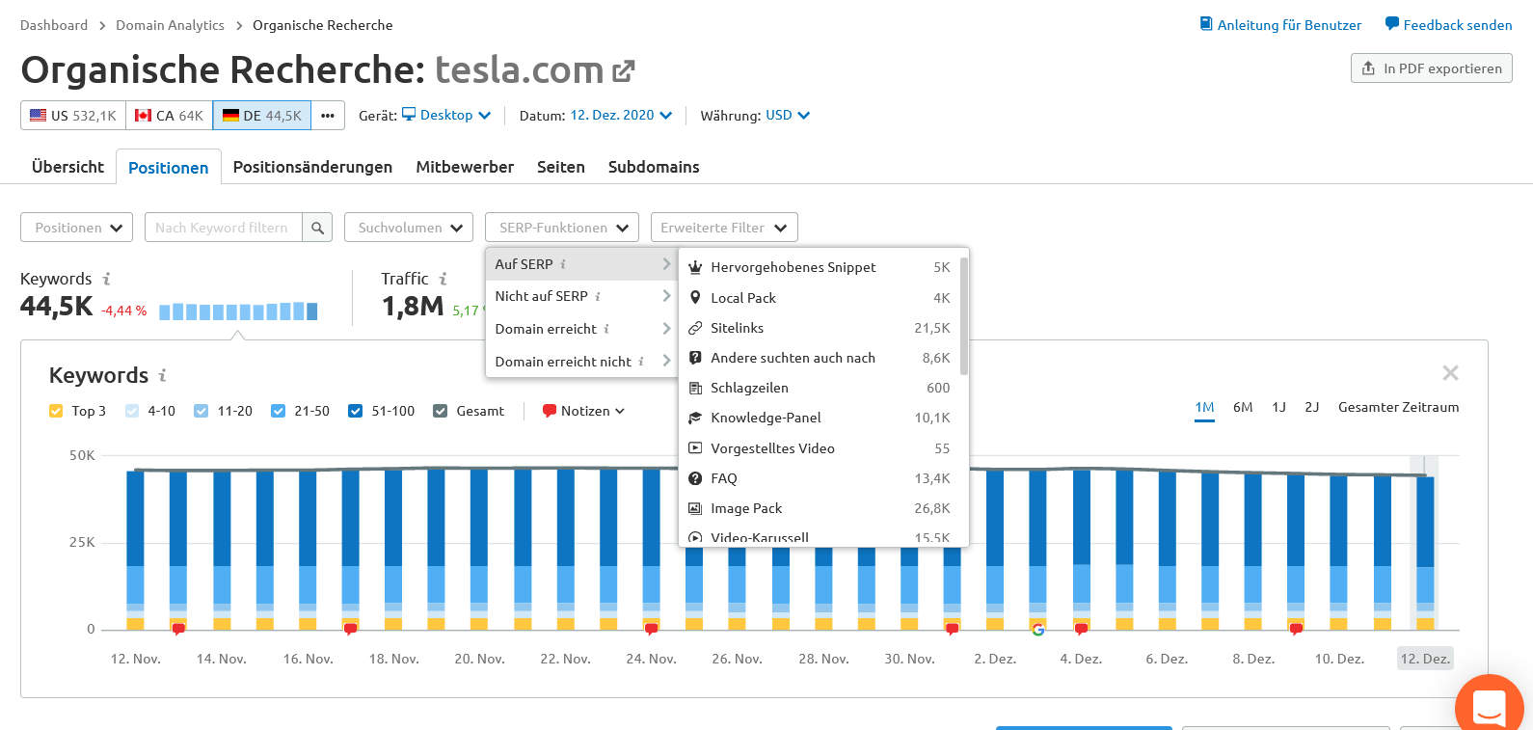
Task: Click info icon beside Auf SERP
Action: tap(563, 264)
